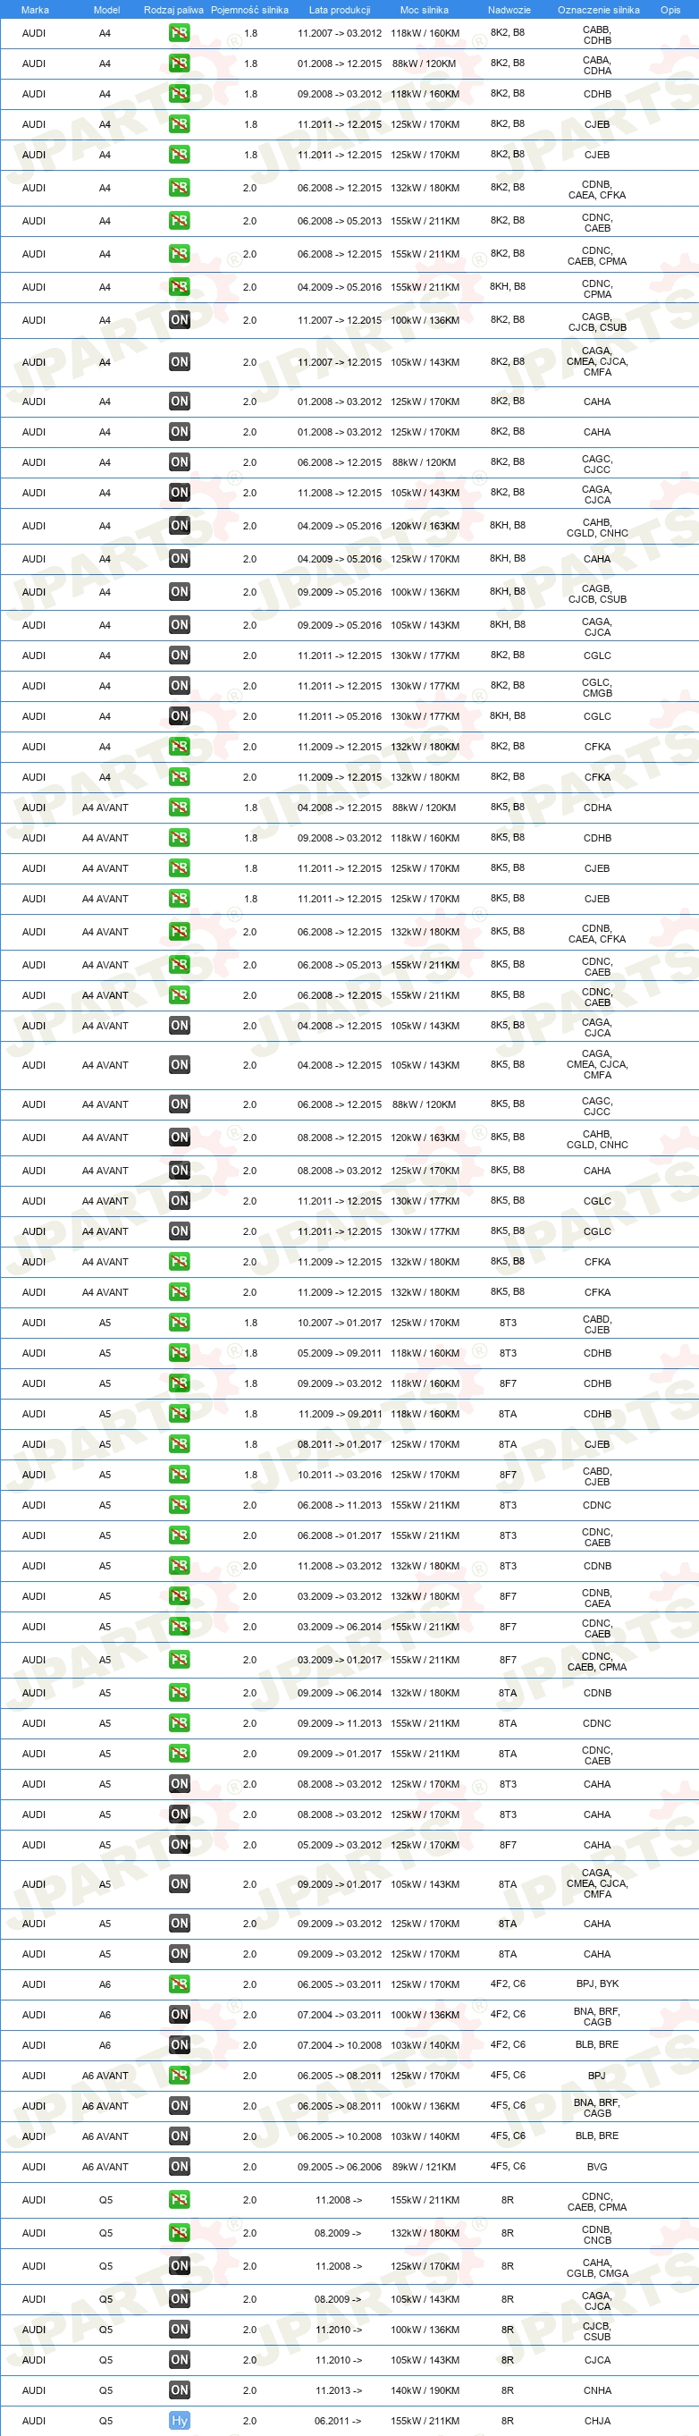Select diesel ON icon in A4 CGLC, CMGB row
The image size is (699, 2436).
point(180,686)
